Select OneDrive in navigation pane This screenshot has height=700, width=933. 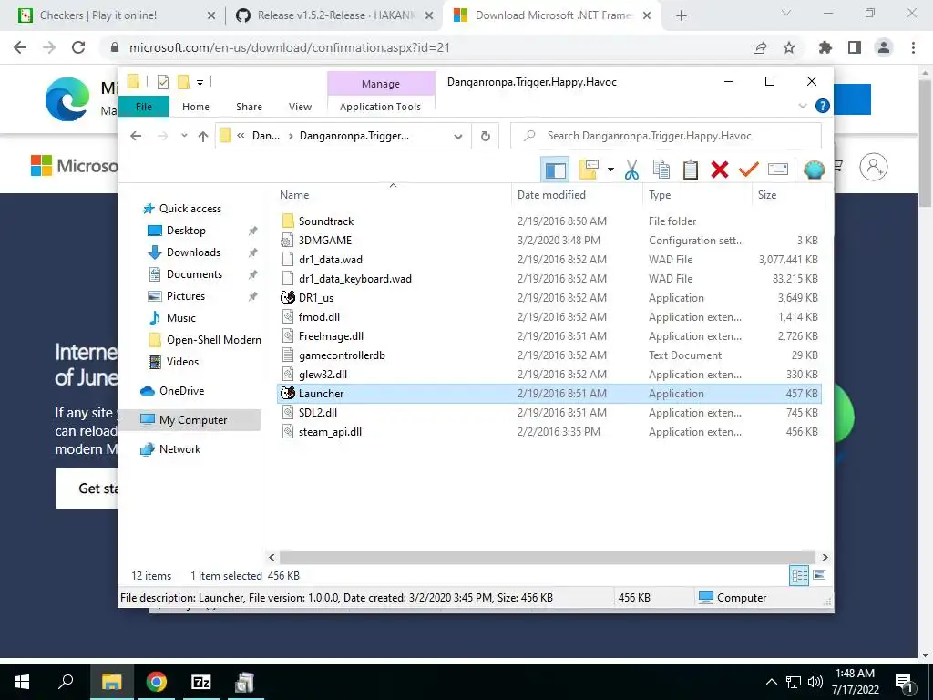click(x=181, y=391)
